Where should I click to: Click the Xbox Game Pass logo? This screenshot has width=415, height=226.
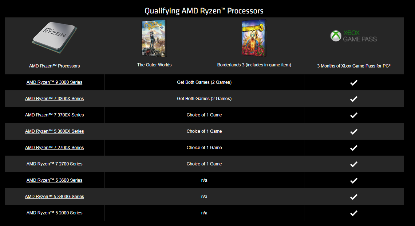click(x=353, y=36)
